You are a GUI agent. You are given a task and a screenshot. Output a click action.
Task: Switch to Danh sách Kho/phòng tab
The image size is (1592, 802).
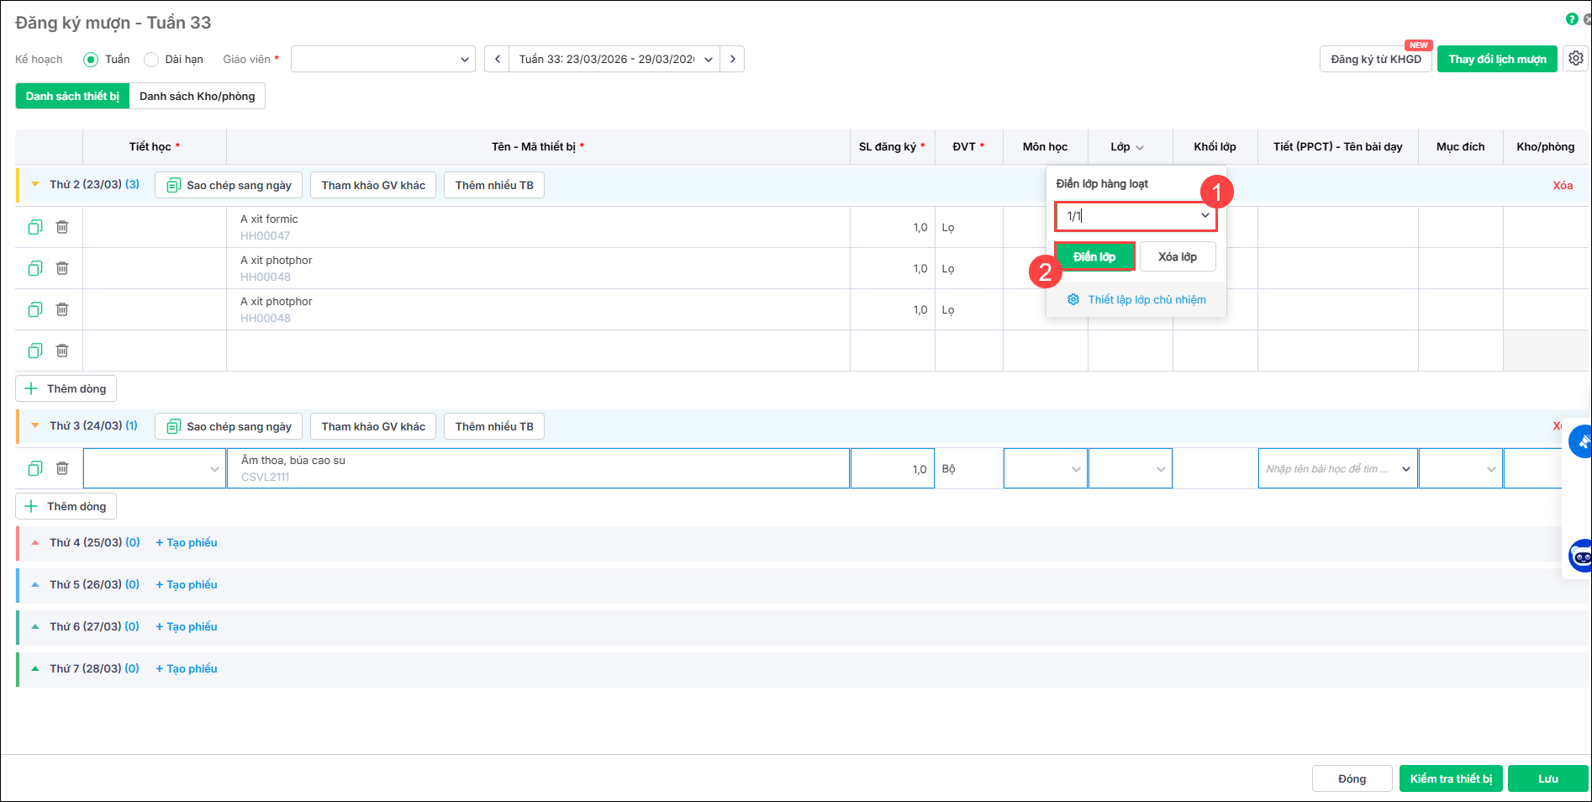click(197, 96)
